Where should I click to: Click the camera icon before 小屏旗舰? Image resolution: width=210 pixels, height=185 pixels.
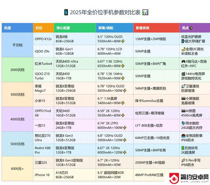(183, 98)
